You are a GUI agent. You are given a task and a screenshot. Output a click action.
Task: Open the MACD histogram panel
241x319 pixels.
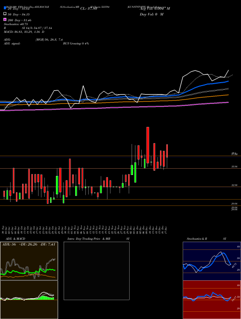click(x=29, y=300)
